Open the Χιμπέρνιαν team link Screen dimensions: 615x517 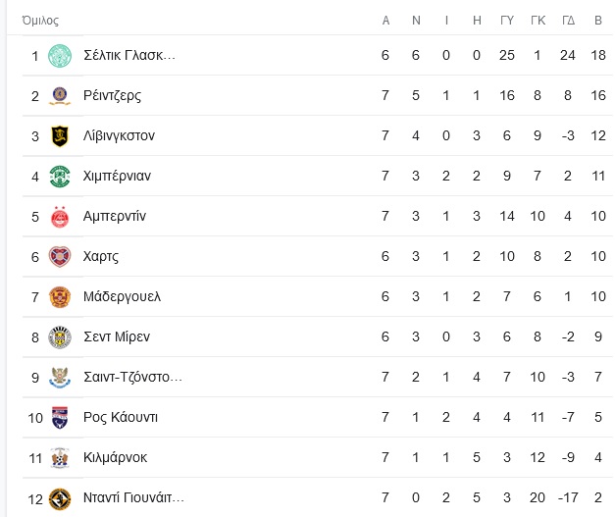click(x=117, y=177)
